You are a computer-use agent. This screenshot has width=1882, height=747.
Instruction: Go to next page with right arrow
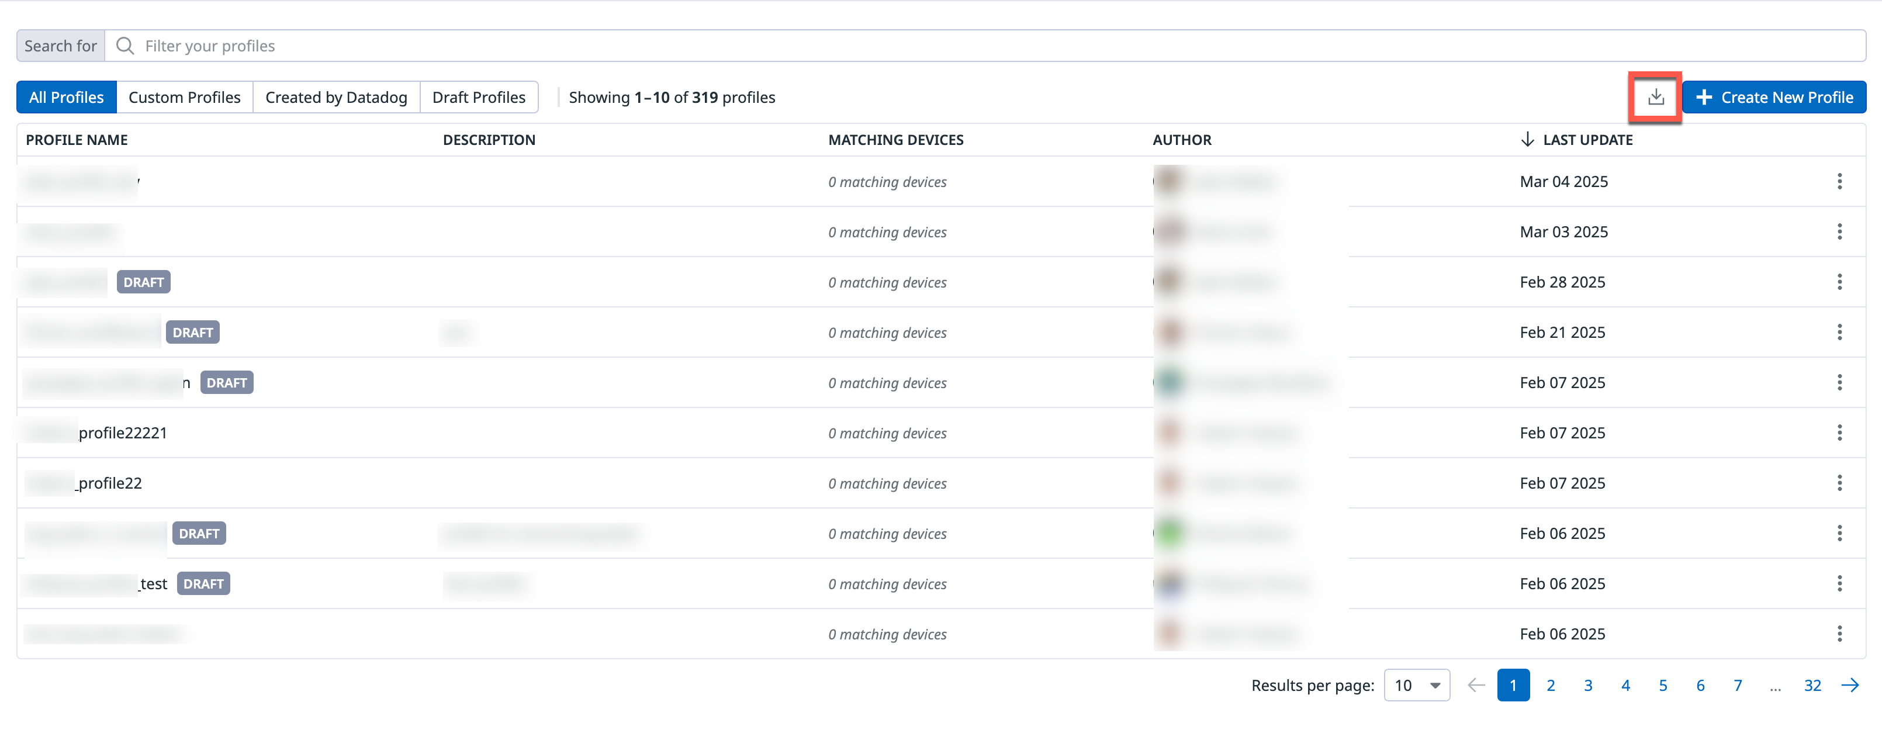tap(1850, 685)
